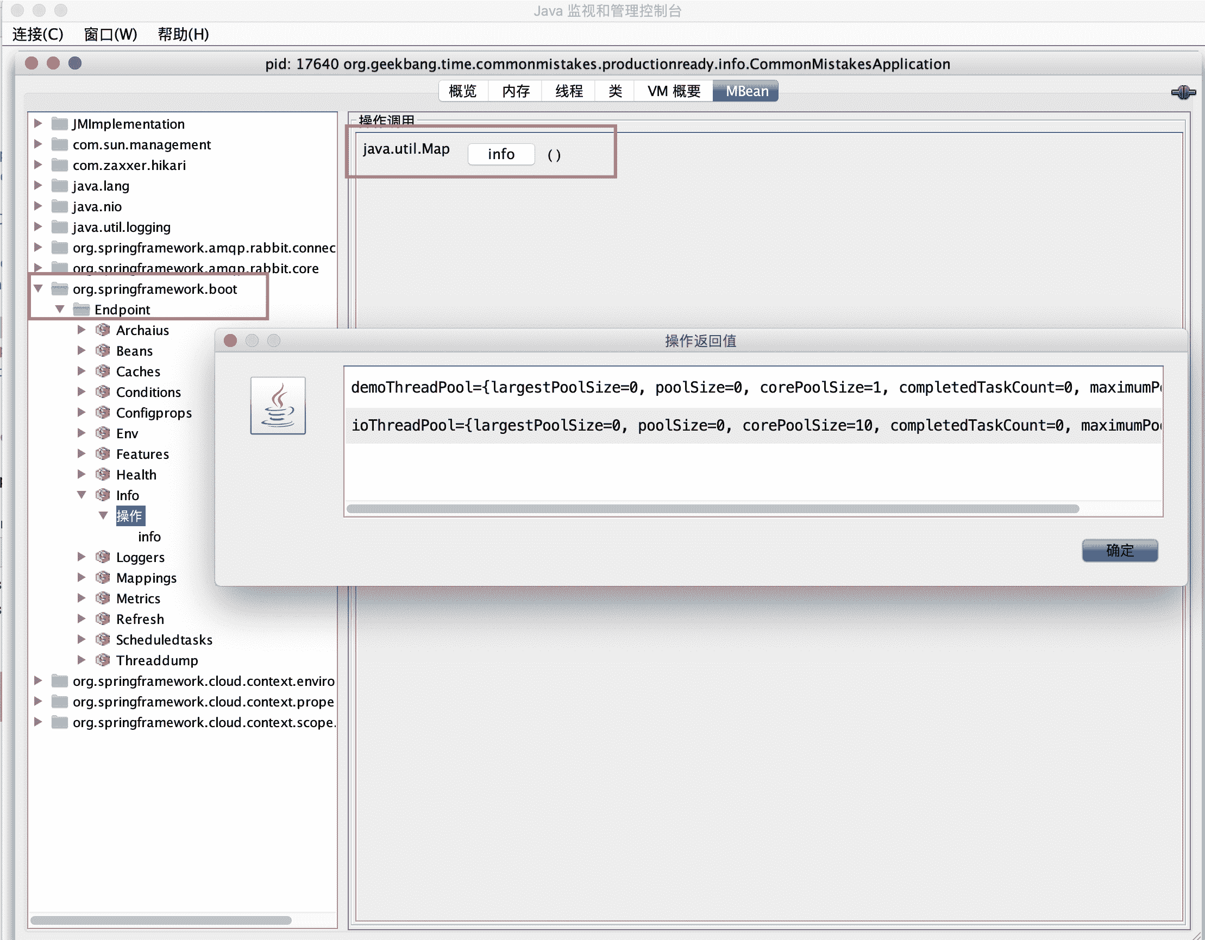Click the Beans MBean icon

pyautogui.click(x=103, y=351)
